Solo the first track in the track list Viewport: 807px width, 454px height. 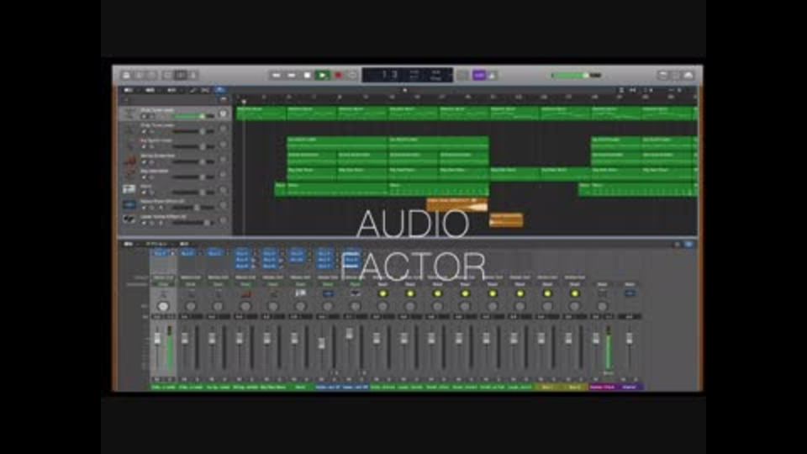pos(151,117)
